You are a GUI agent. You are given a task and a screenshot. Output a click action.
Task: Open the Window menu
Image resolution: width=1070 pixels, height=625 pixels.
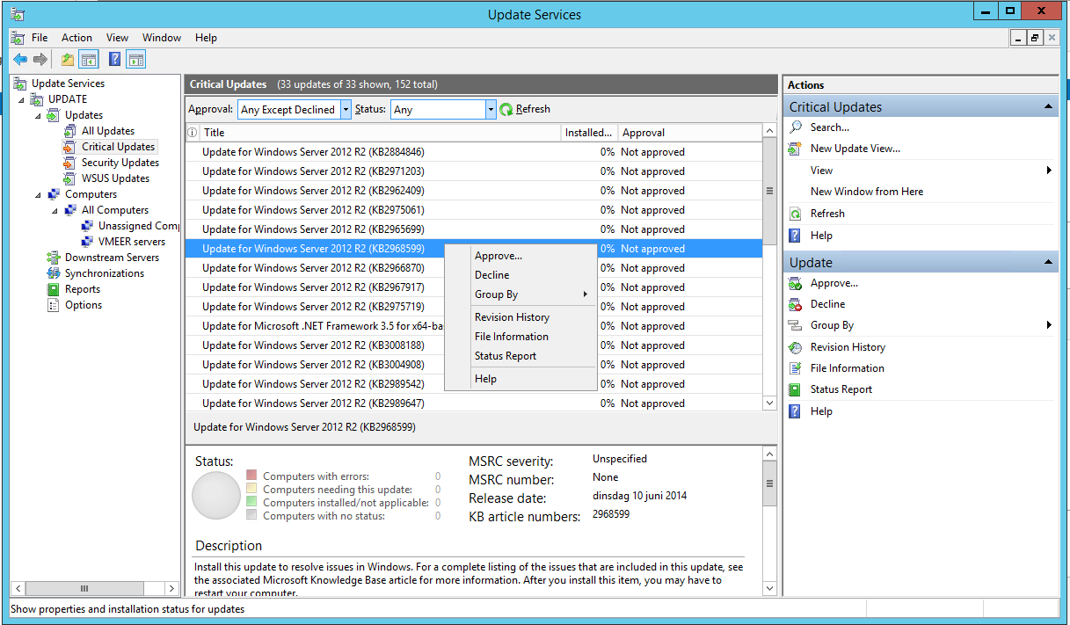point(162,38)
